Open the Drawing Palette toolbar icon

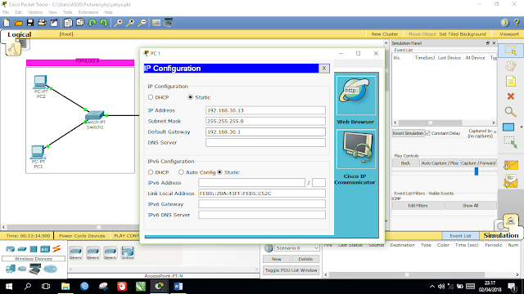pyautogui.click(x=156, y=23)
